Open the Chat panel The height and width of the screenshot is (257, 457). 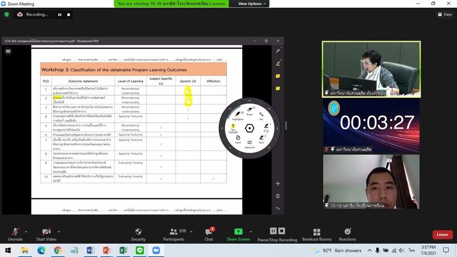208,235
